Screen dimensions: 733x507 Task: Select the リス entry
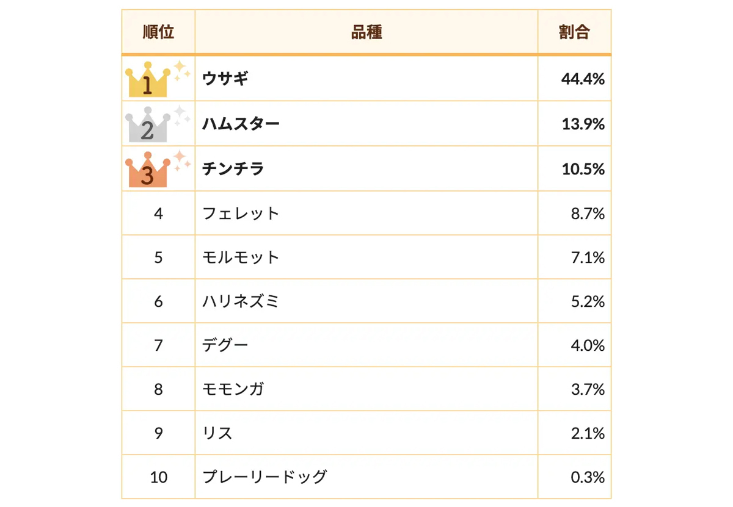tap(217, 433)
